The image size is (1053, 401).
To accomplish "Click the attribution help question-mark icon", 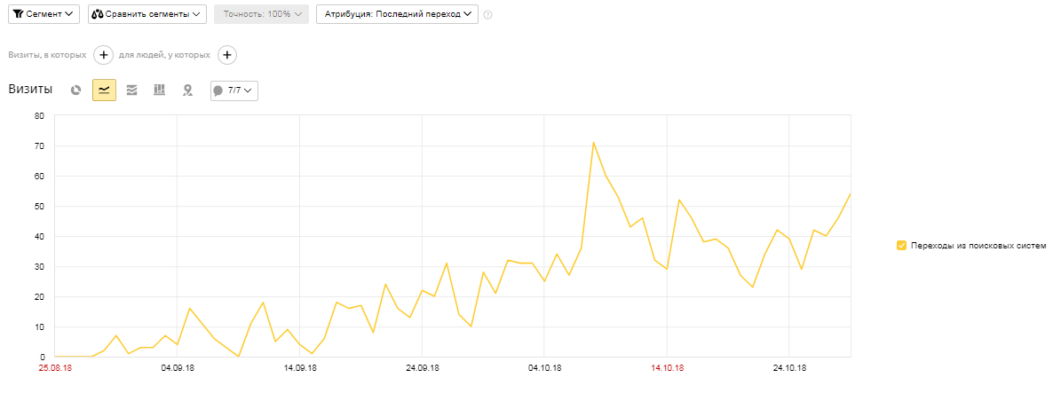I will (x=488, y=15).
